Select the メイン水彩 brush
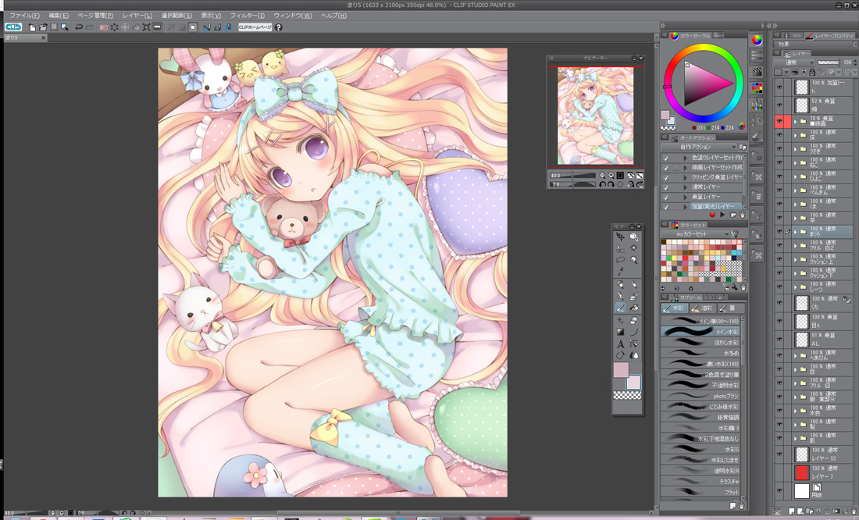 pos(700,332)
